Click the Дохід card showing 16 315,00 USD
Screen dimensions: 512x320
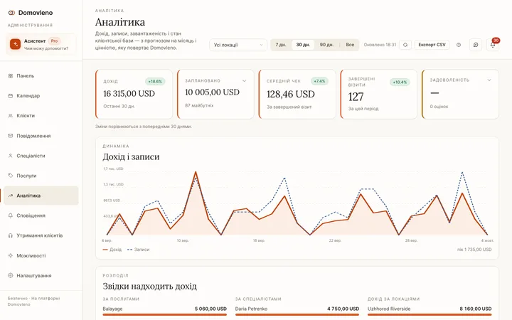pos(134,94)
